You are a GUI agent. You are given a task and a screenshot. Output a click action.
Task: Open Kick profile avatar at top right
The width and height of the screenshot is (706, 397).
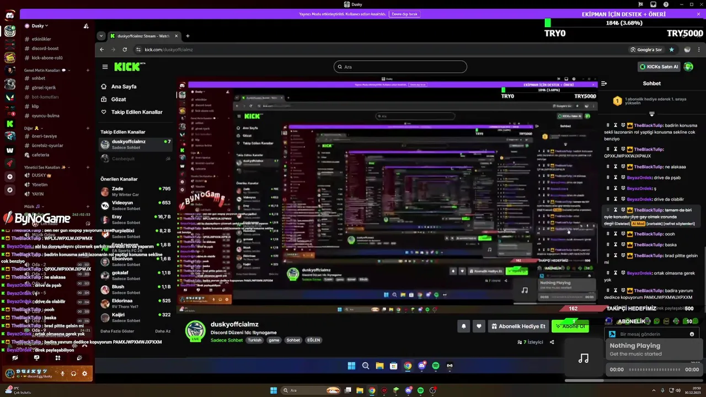point(688,67)
